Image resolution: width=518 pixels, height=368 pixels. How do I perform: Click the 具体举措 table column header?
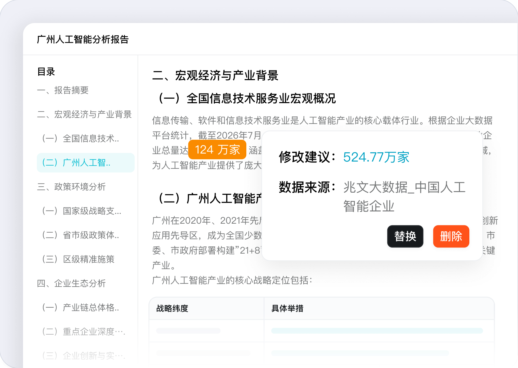pos(287,308)
